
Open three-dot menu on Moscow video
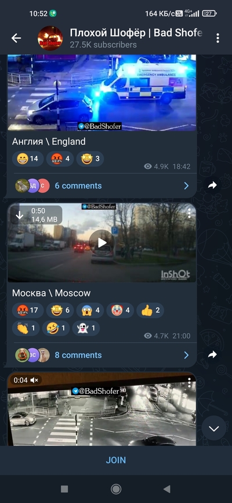(x=189, y=213)
